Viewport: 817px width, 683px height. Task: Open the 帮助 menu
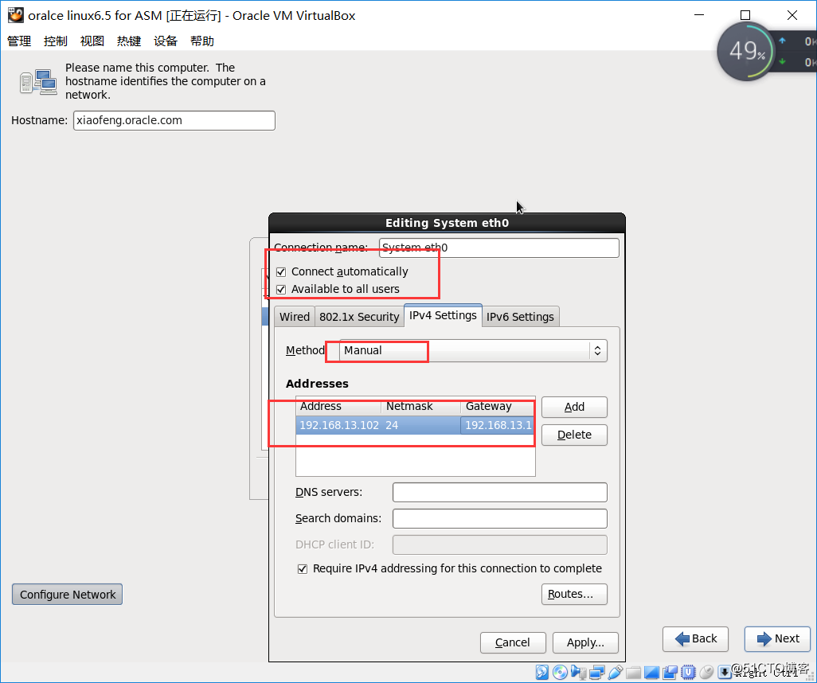202,41
